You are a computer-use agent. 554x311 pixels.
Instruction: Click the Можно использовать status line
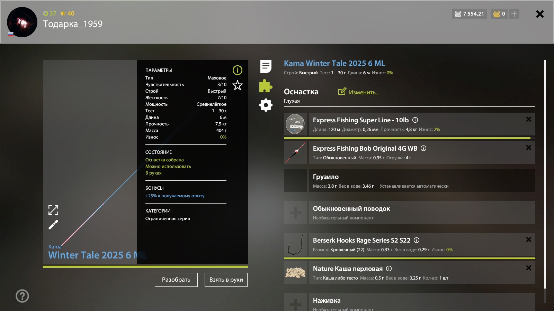click(x=168, y=166)
